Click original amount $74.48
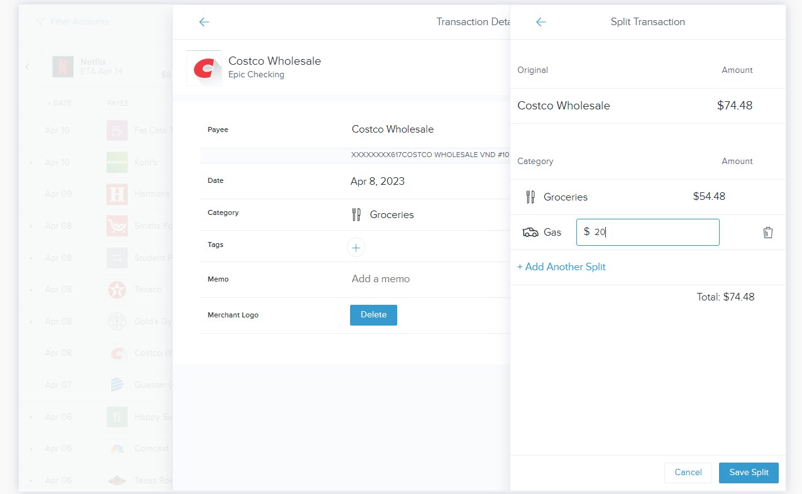Viewport: 802px width, 494px height. click(735, 106)
